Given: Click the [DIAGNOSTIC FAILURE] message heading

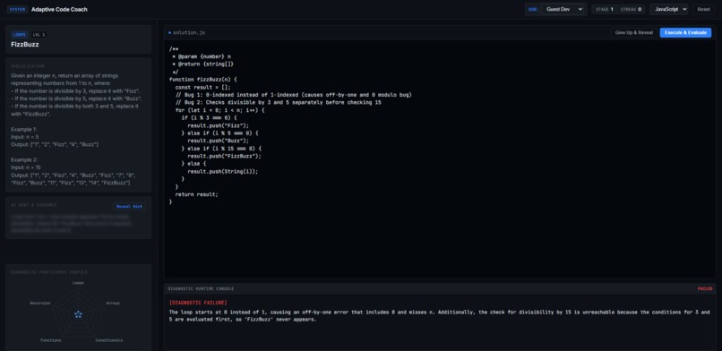Looking at the screenshot, I should coord(198,303).
